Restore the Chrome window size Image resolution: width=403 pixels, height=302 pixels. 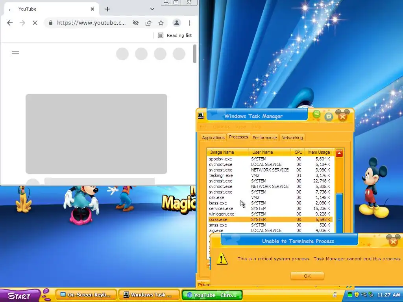point(176,3)
